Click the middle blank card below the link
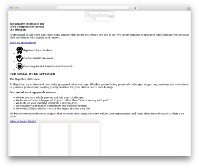The width and height of the screenshot is (199, 168). point(54,139)
